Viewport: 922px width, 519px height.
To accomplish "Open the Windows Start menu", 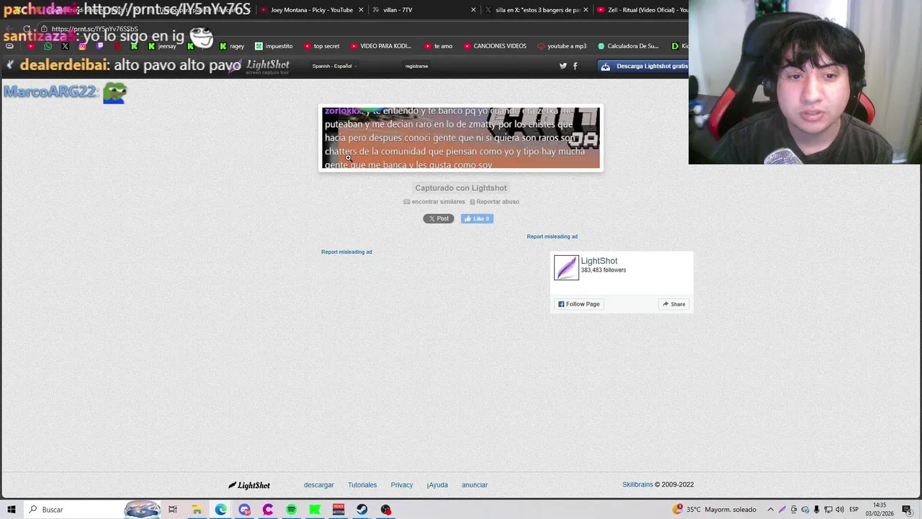I will [x=11, y=510].
